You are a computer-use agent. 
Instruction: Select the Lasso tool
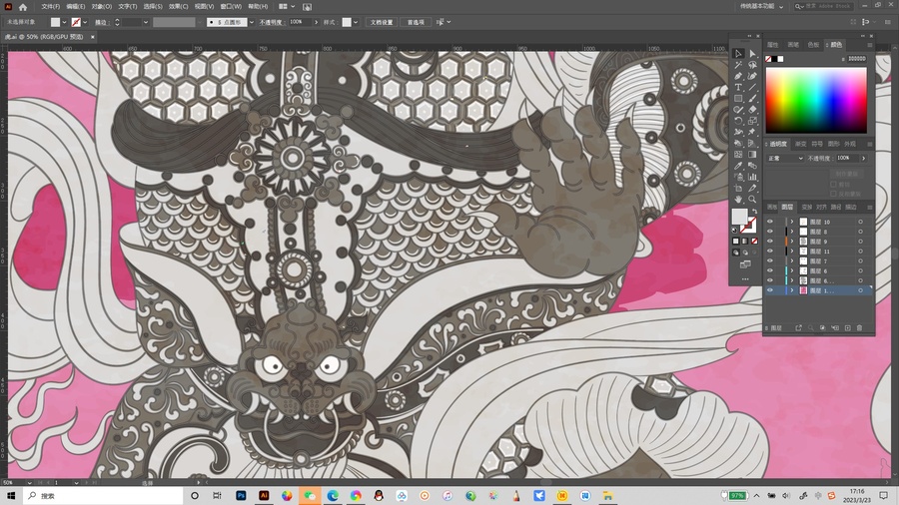pyautogui.click(x=752, y=65)
